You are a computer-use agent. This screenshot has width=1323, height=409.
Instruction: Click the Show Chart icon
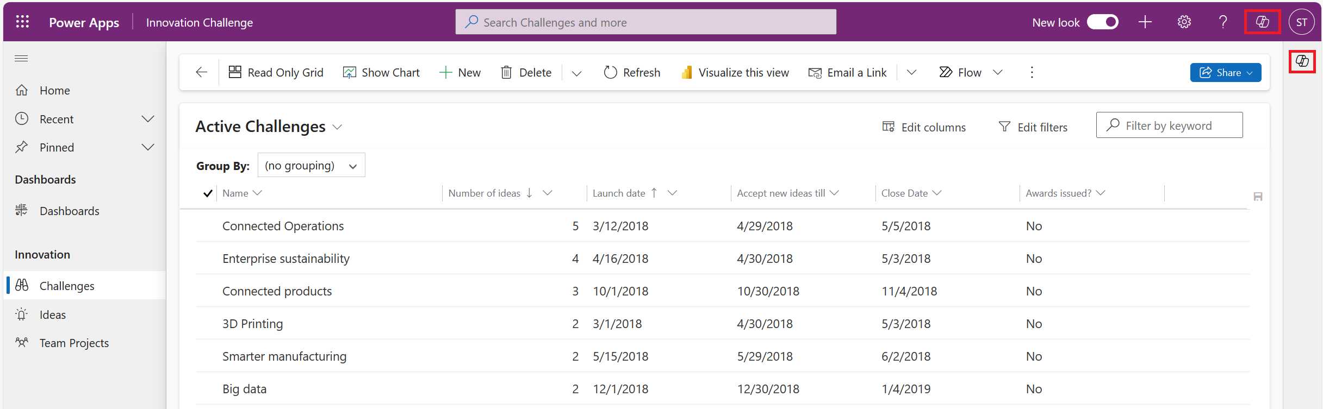click(349, 72)
